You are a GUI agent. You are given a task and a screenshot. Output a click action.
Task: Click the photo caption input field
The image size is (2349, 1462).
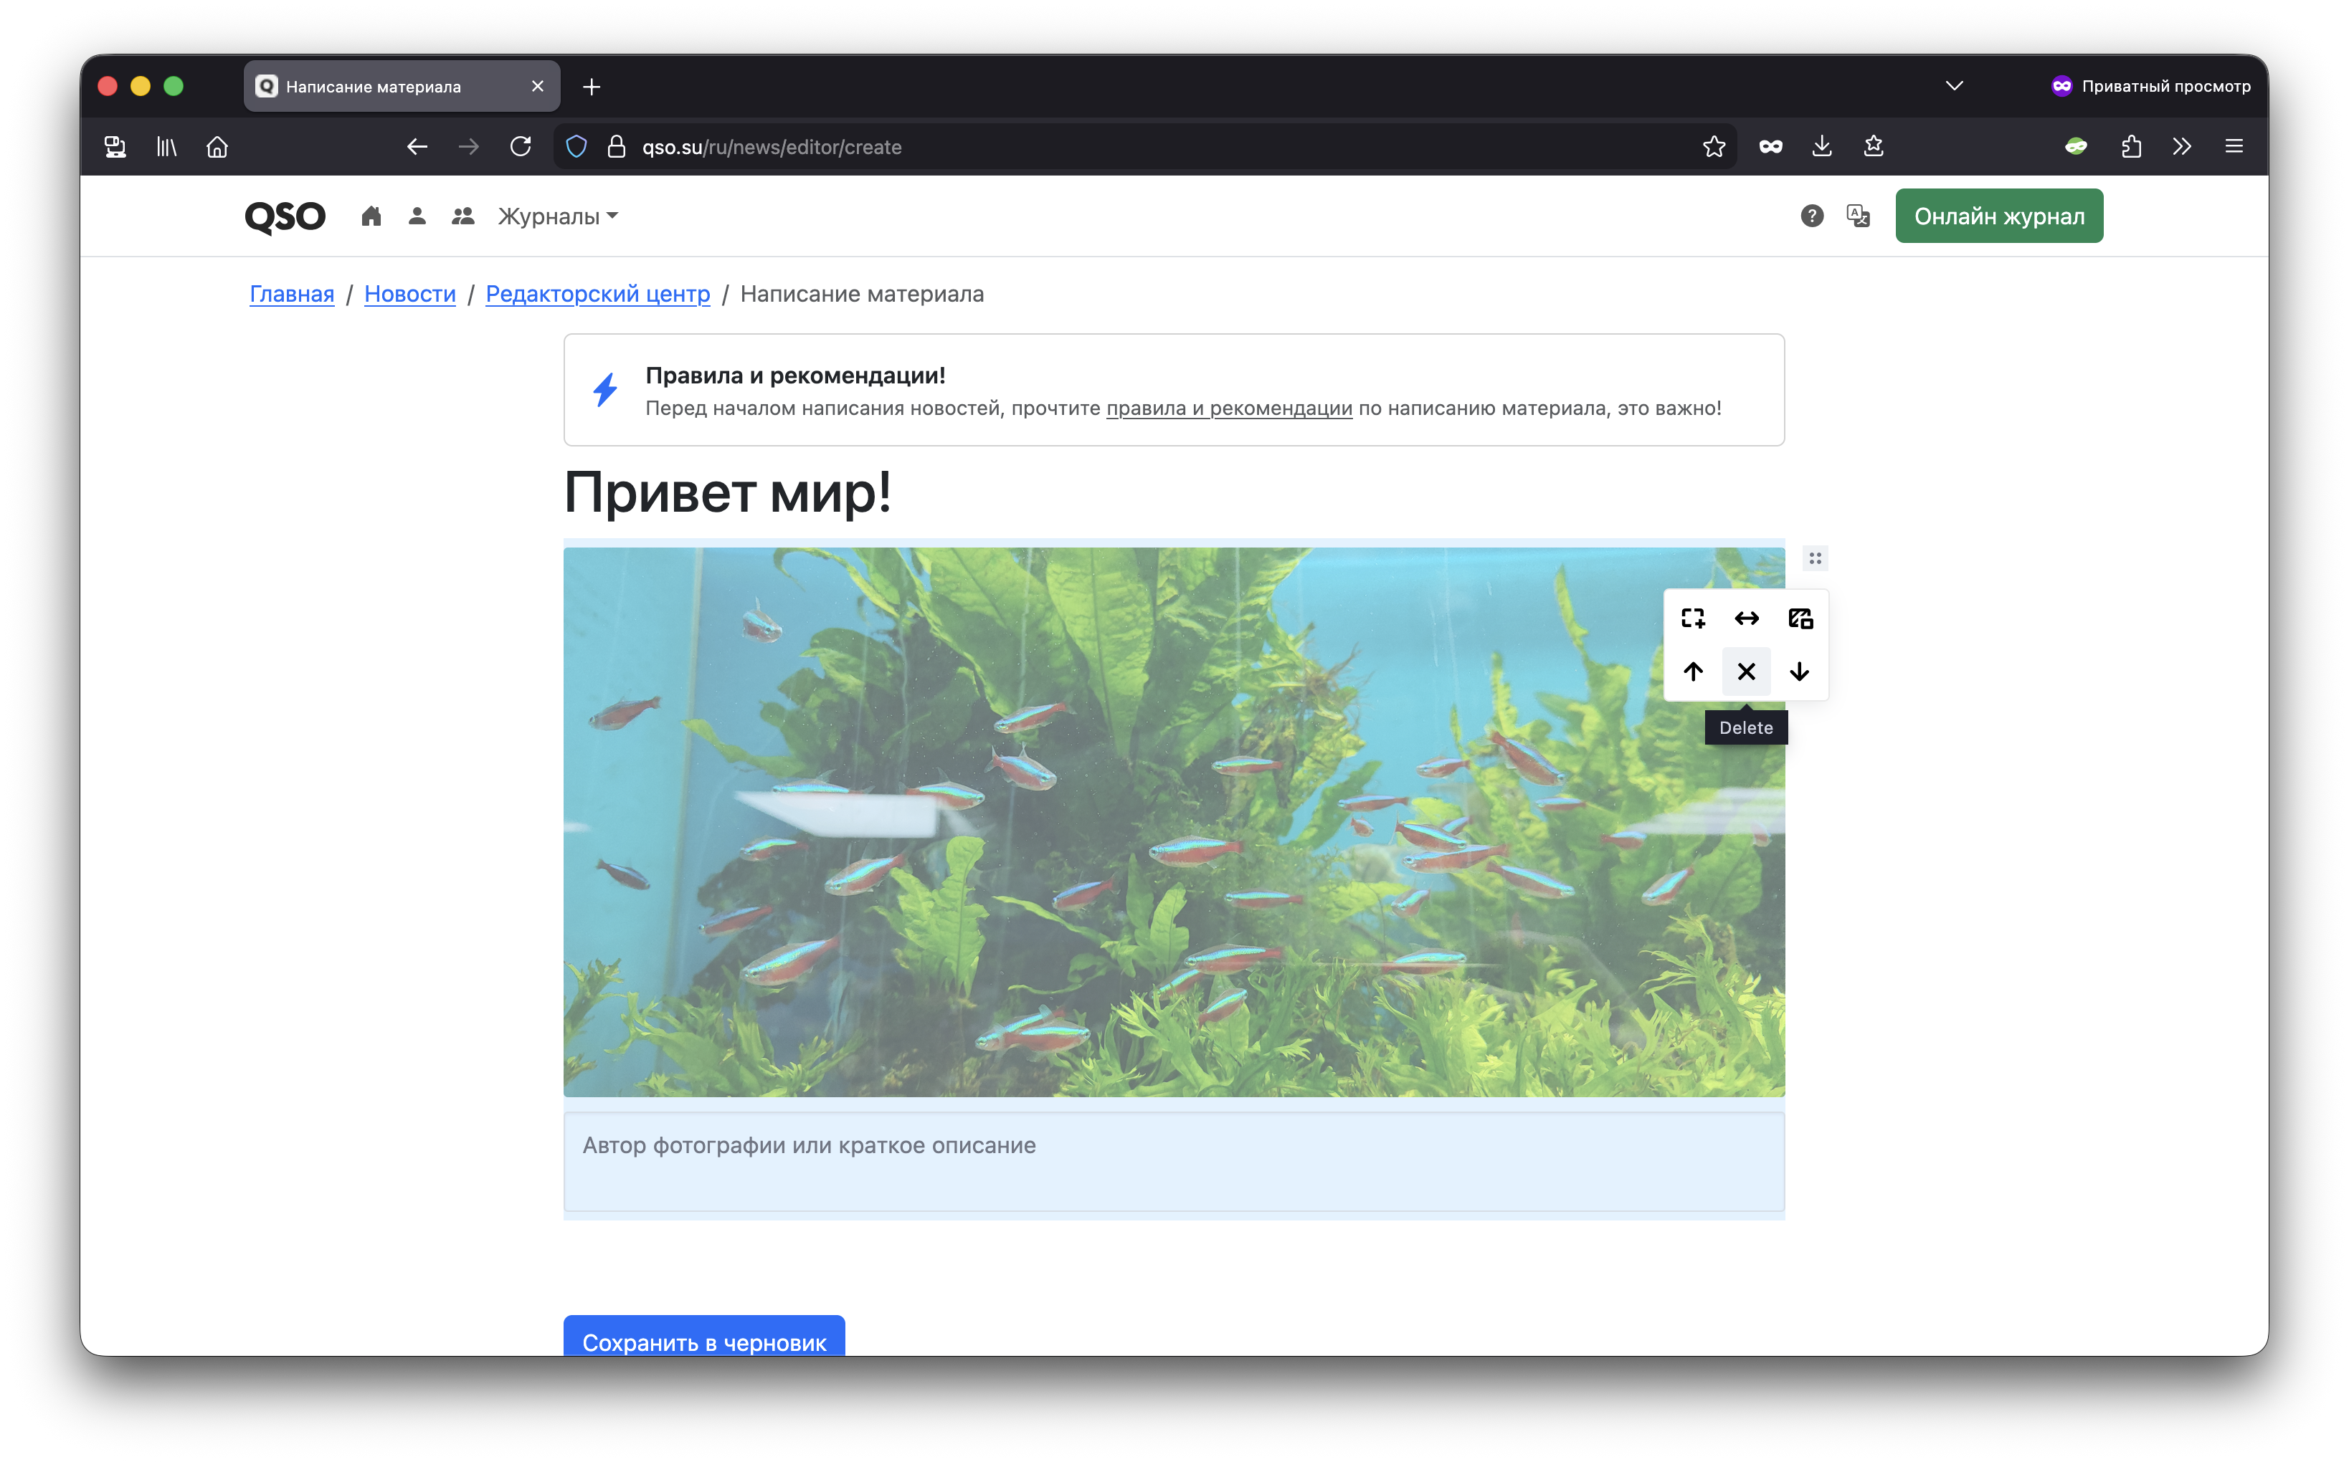tap(1172, 1160)
